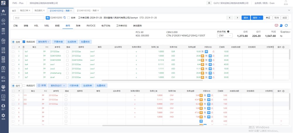The width and height of the screenshot is (293, 133).
Task: Click the copy icon beside O24010293
Action: coord(64,18)
